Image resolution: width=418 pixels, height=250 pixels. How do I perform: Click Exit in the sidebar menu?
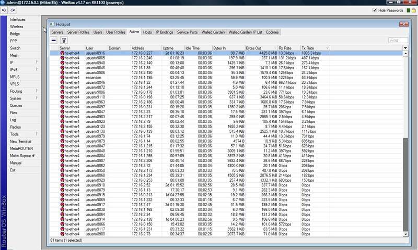pos(13,170)
